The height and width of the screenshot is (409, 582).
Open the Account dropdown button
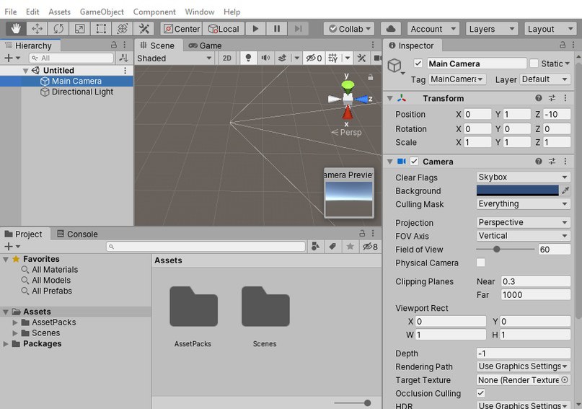coord(433,29)
